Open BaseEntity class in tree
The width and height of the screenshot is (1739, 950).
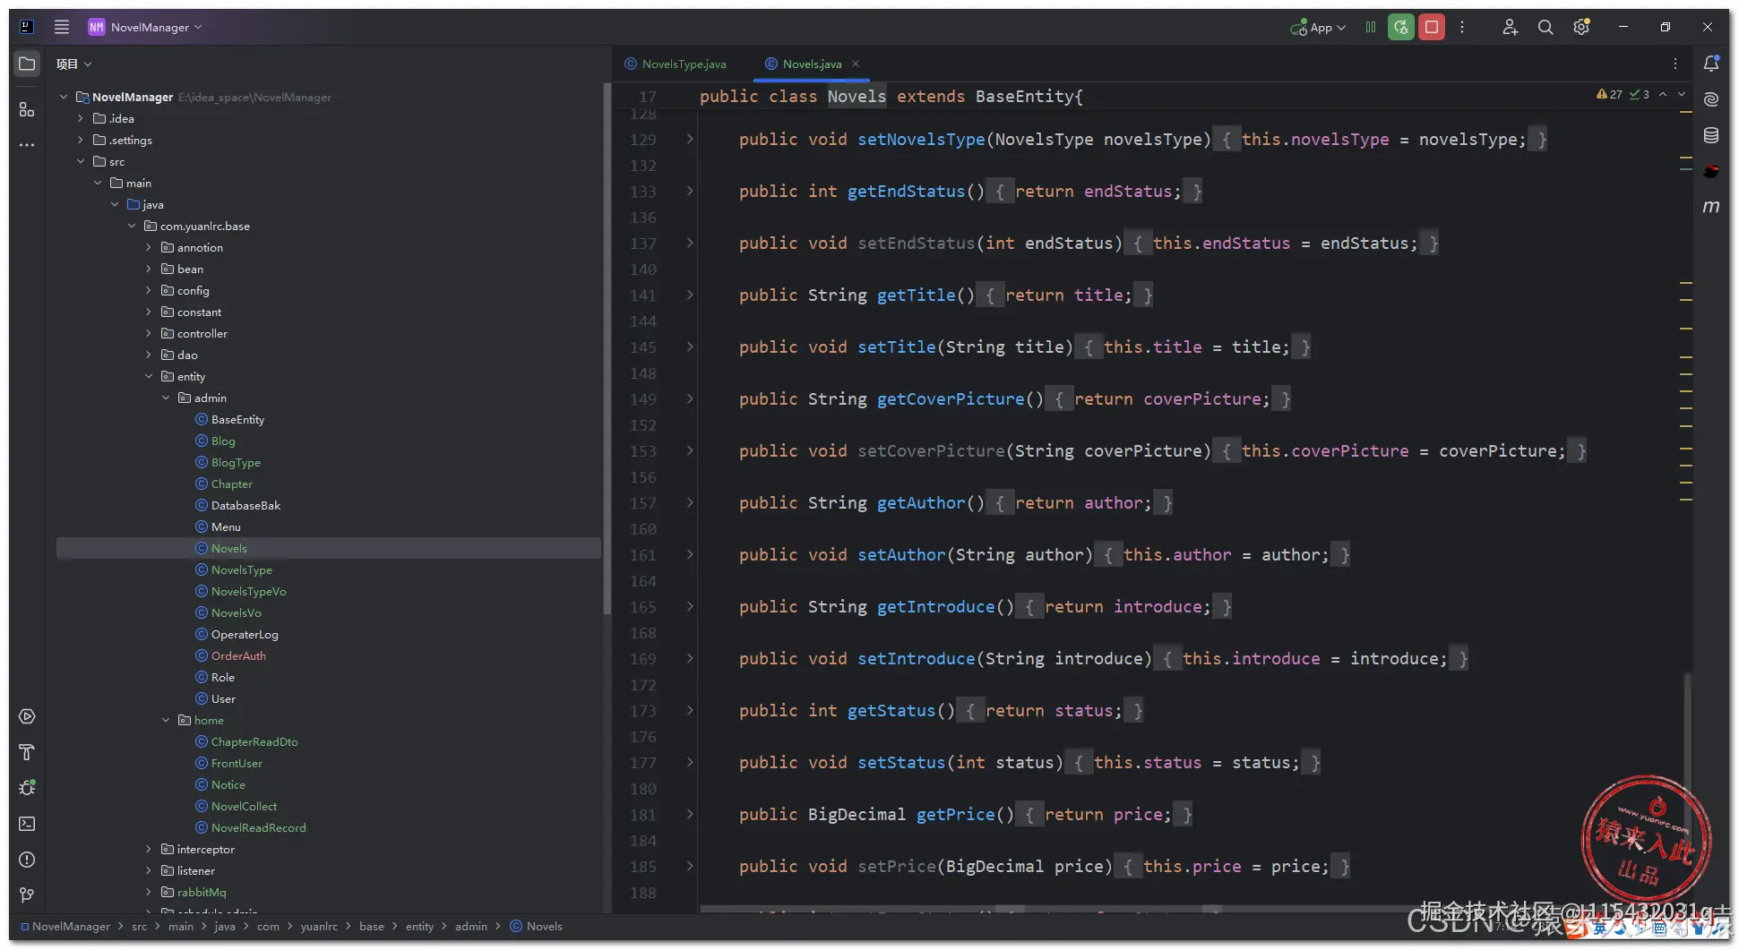click(x=237, y=419)
